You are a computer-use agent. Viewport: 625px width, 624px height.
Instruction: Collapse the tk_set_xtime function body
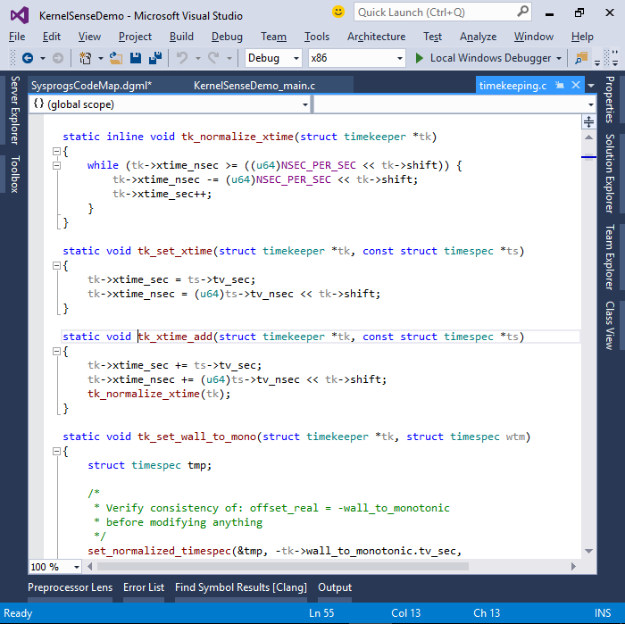56,265
